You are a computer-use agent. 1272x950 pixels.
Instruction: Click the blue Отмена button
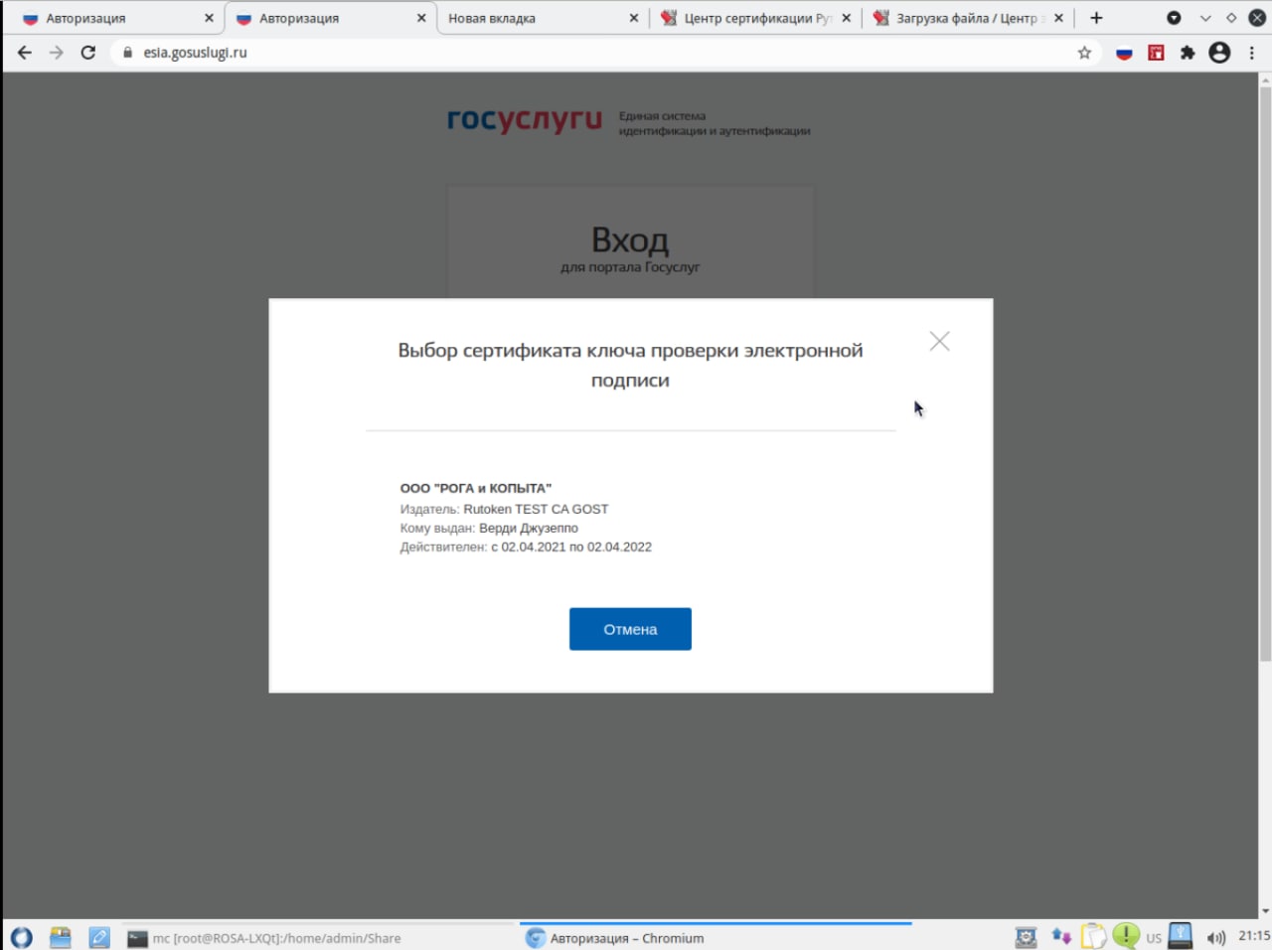(630, 629)
